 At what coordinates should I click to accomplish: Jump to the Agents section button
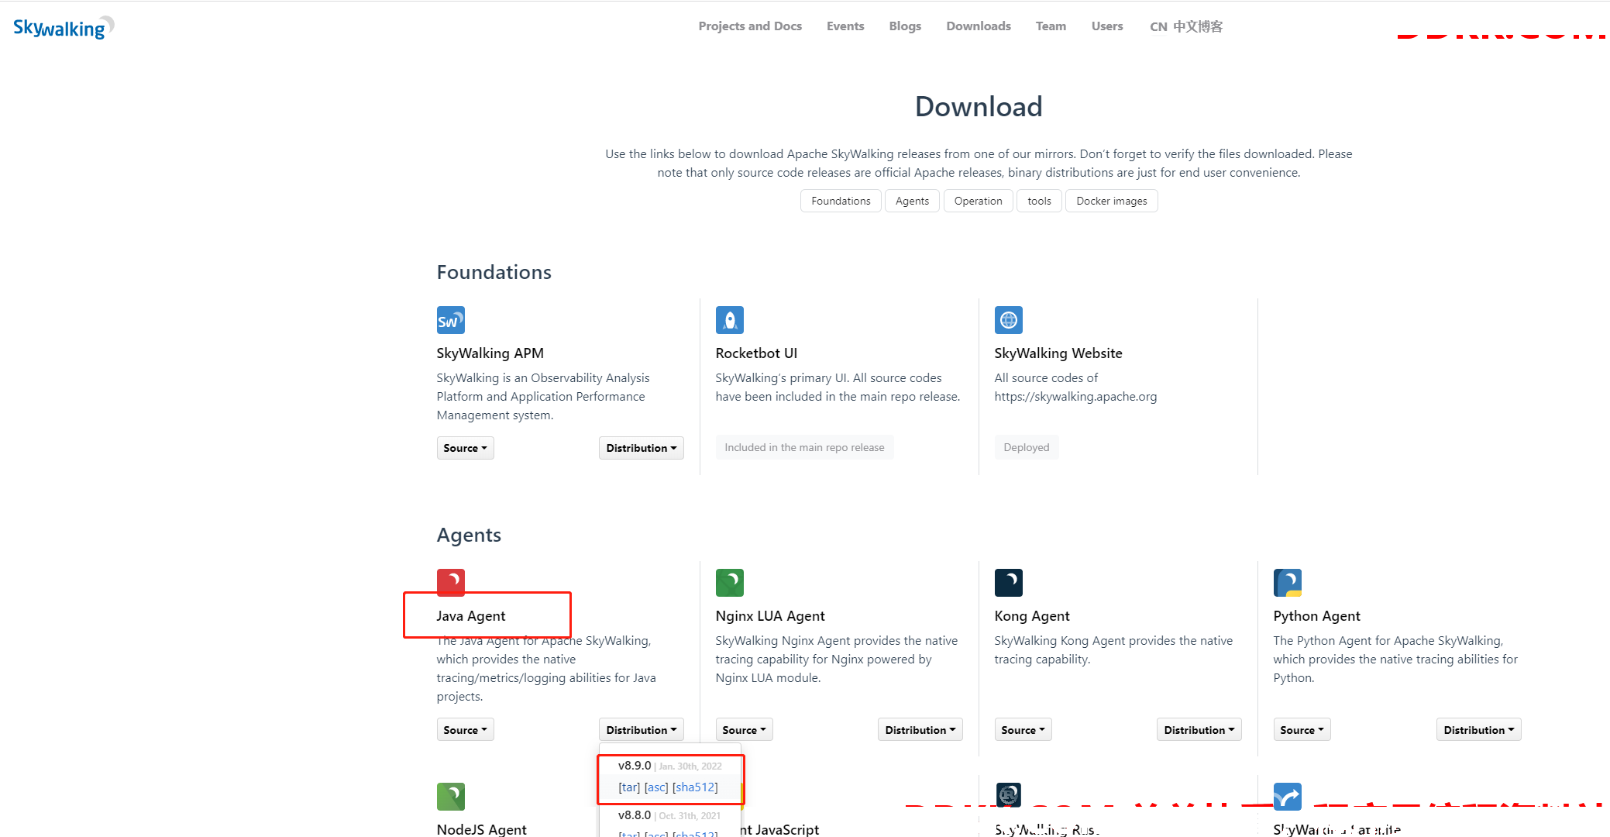(x=912, y=201)
